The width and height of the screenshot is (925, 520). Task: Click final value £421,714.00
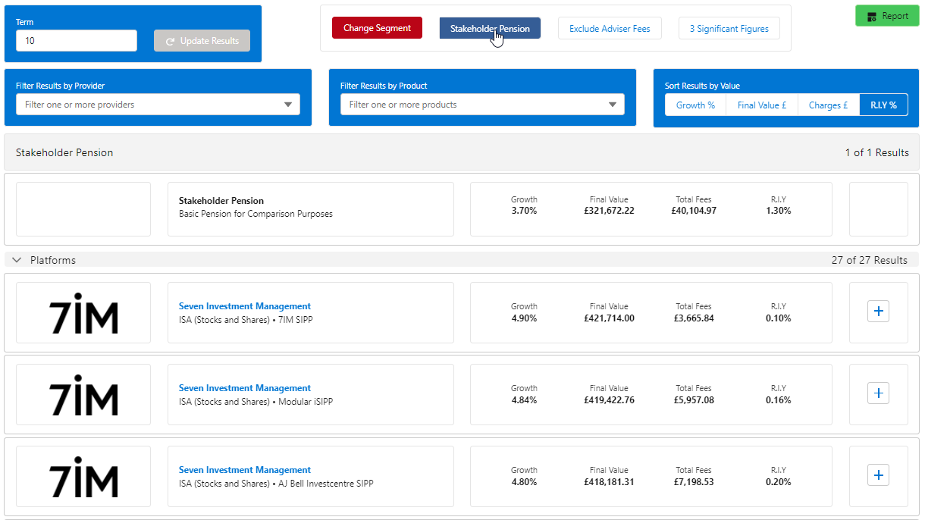609,318
